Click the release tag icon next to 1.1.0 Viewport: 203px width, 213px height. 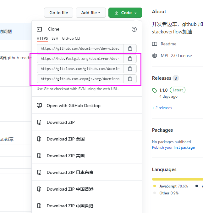tap(155, 90)
